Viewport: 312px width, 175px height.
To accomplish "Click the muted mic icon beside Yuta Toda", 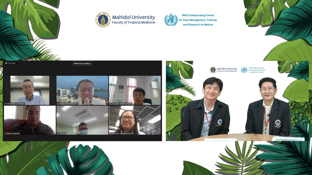I will pyautogui.click(x=58, y=134).
